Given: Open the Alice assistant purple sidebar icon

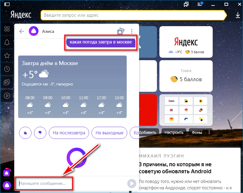Looking at the screenshot, I should tap(7, 185).
